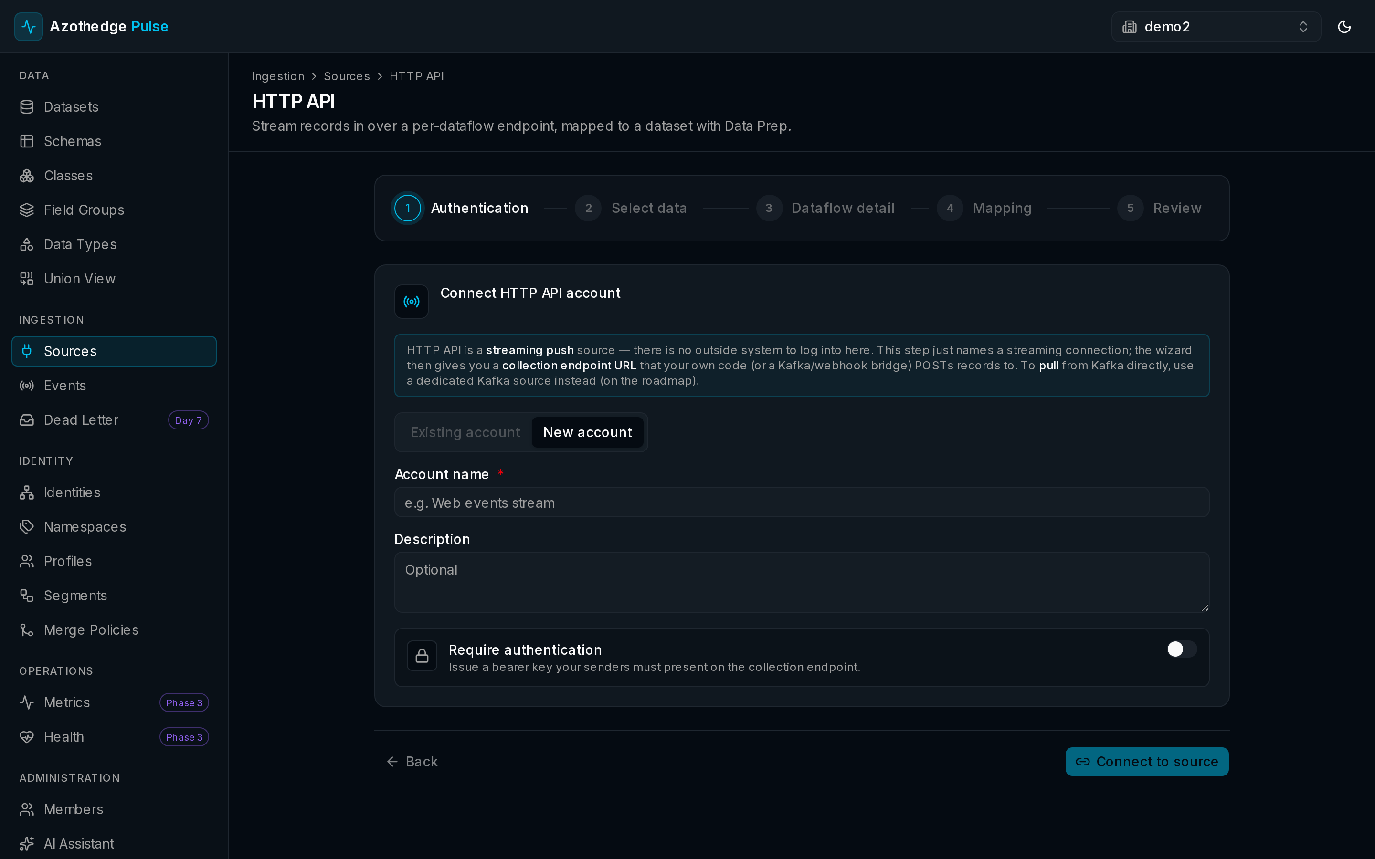1375x859 pixels.
Task: Click the Connect HTTP API account heading
Action: click(530, 293)
